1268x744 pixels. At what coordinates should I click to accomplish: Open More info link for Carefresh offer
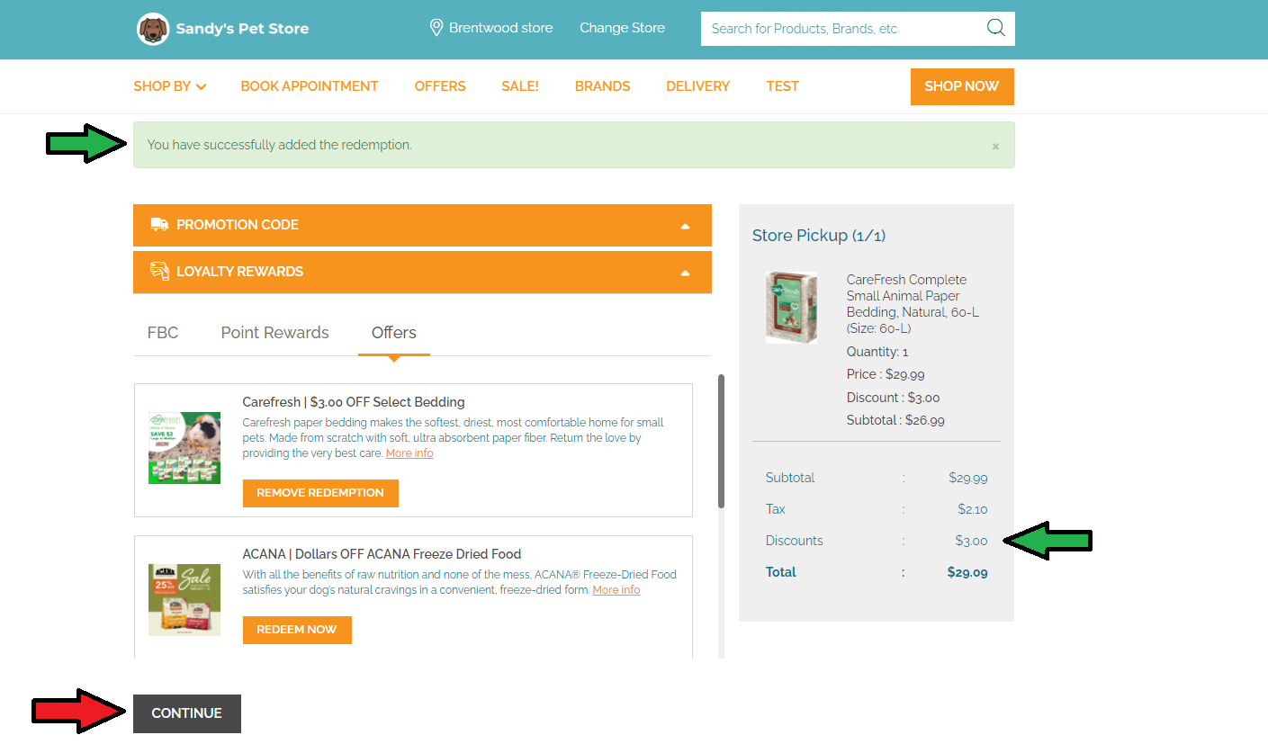pos(409,453)
